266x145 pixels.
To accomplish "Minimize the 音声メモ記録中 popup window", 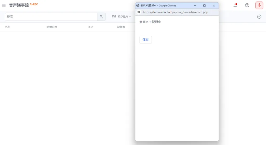I will [x=195, y=6].
